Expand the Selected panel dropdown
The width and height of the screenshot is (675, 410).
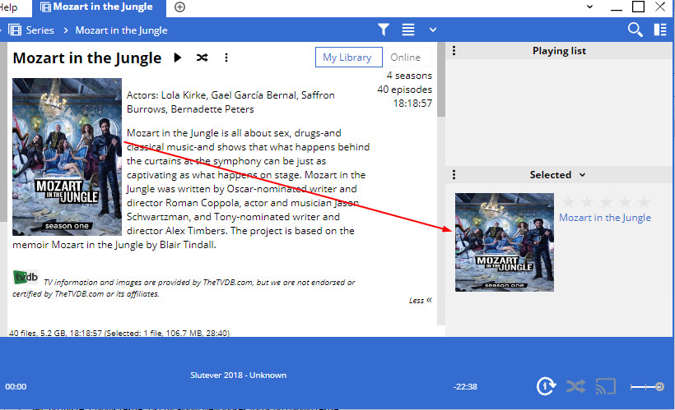tap(583, 175)
